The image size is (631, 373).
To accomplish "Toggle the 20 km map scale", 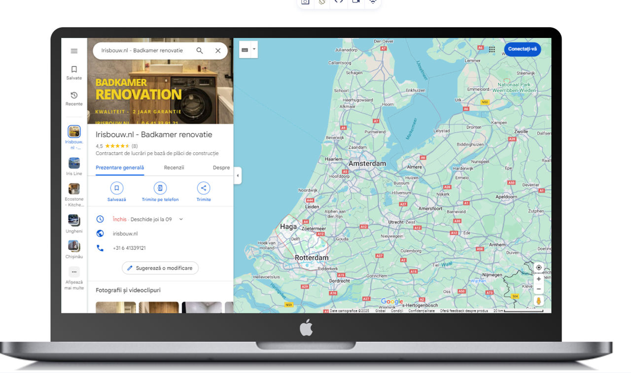I will (x=518, y=311).
